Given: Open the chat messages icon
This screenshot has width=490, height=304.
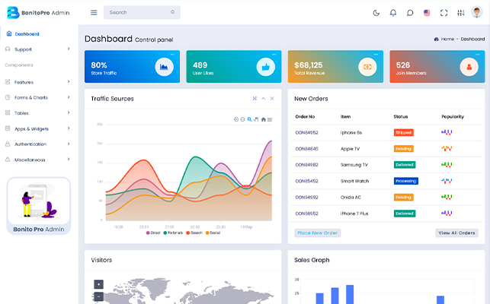Looking at the screenshot, I should click(410, 13).
